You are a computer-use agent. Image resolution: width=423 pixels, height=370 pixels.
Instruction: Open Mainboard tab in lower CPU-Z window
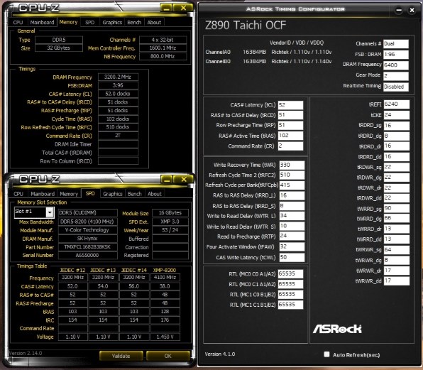43,193
